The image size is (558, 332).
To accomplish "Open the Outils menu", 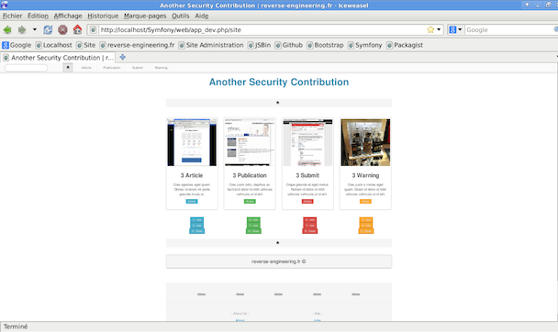I will click(181, 16).
